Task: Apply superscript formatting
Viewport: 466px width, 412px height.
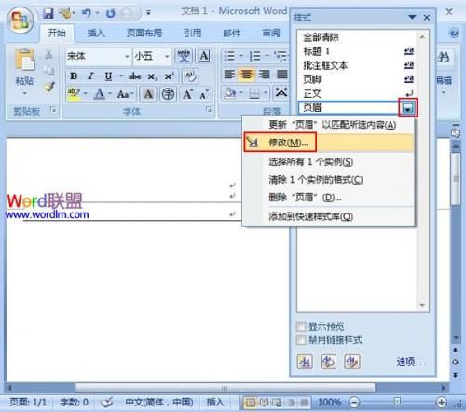Action: pos(170,76)
